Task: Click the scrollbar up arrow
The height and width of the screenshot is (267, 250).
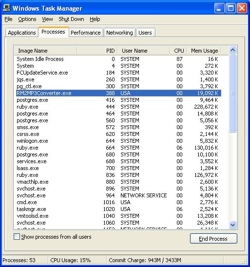Action: pyautogui.click(x=232, y=50)
